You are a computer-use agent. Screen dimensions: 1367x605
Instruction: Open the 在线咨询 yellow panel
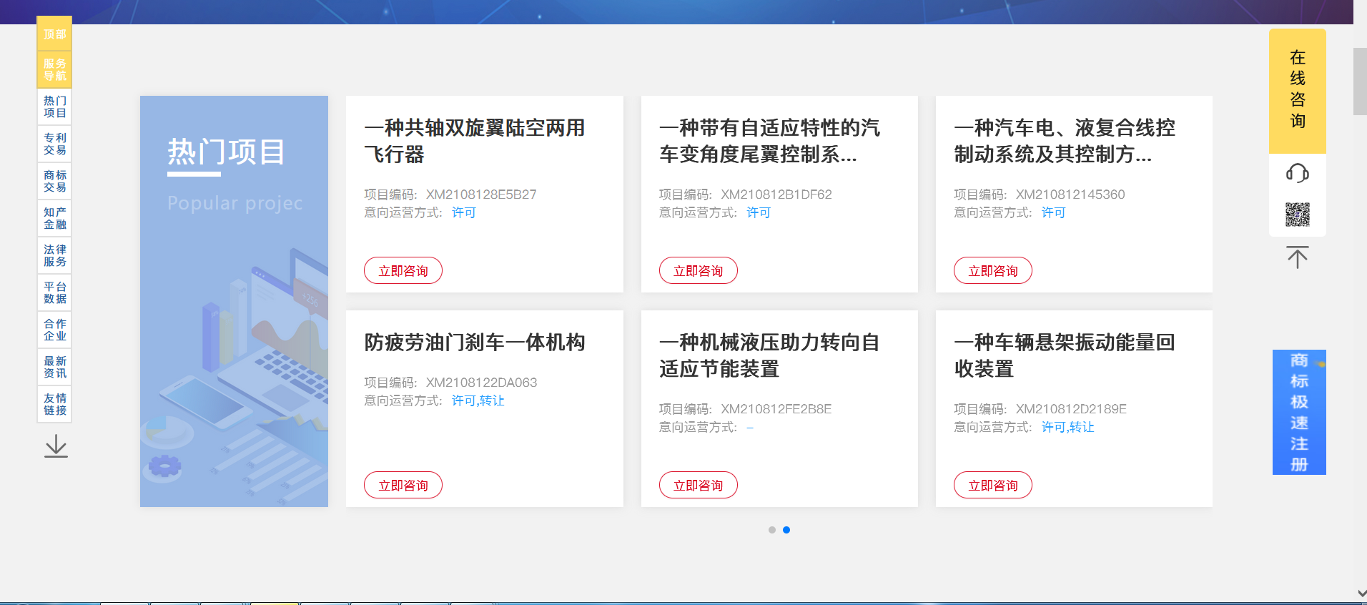(1297, 90)
